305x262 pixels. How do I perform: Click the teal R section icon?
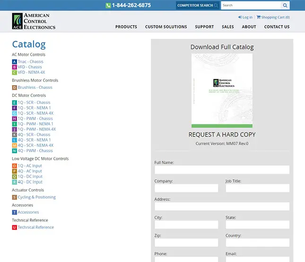coord(14,182)
